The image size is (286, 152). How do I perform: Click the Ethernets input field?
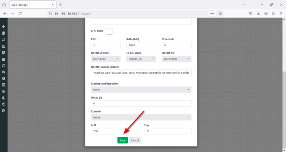point(177,45)
